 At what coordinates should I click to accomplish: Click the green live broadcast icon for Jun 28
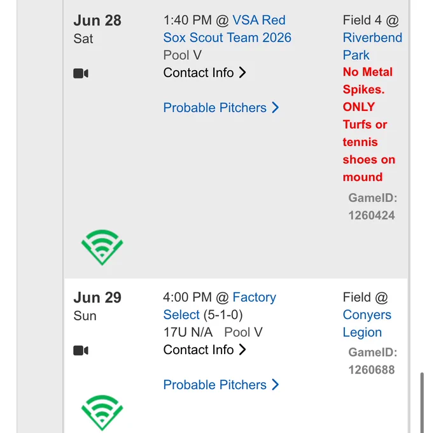[x=102, y=247]
